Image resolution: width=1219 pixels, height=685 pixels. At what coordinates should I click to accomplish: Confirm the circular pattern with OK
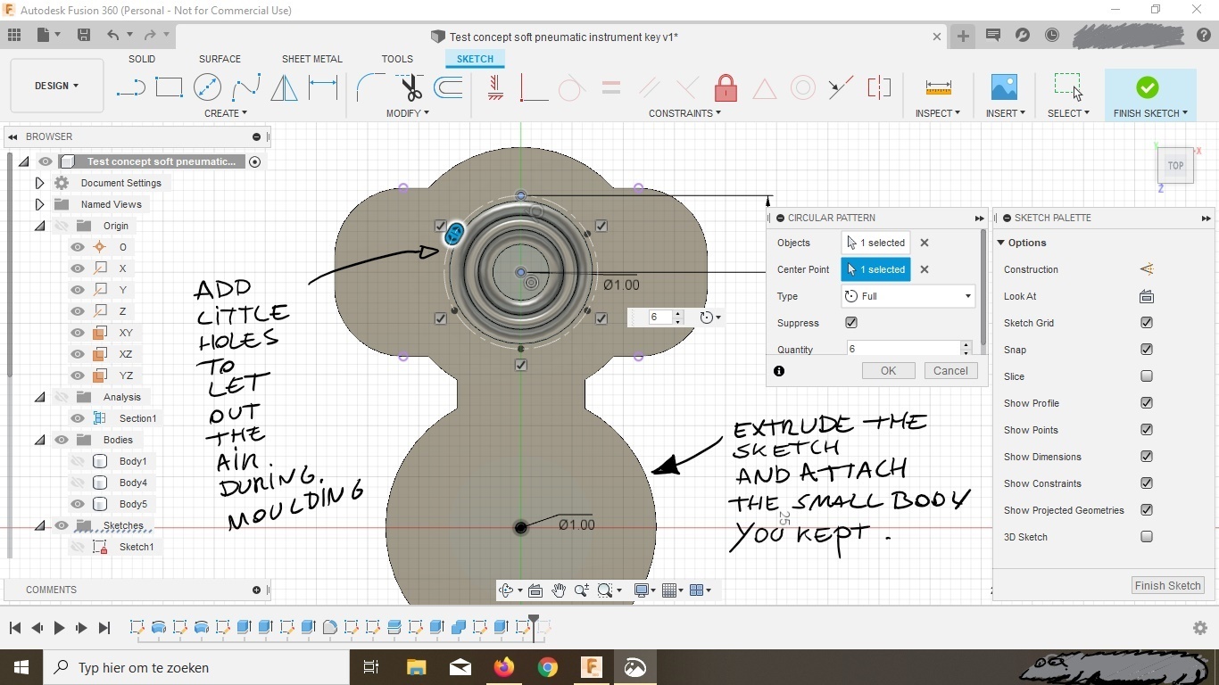pyautogui.click(x=888, y=371)
